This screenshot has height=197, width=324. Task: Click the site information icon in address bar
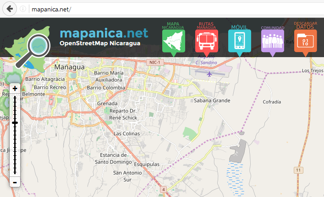point(23,9)
